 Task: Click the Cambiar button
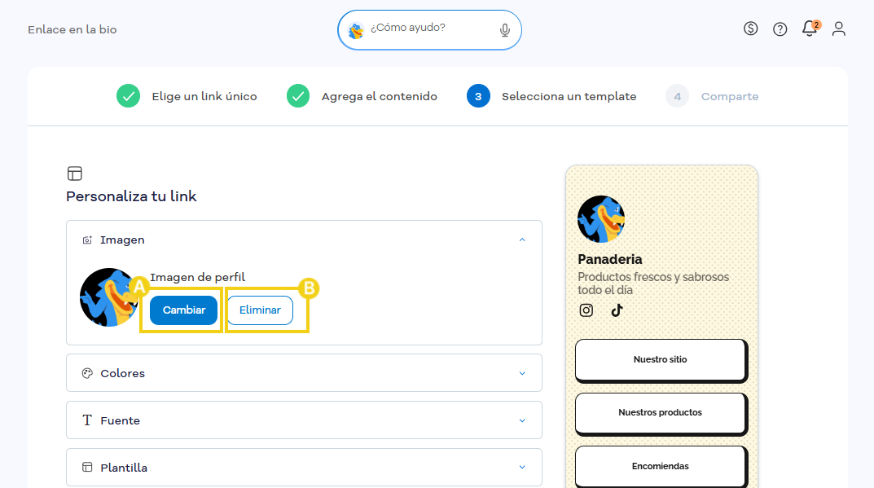183,310
